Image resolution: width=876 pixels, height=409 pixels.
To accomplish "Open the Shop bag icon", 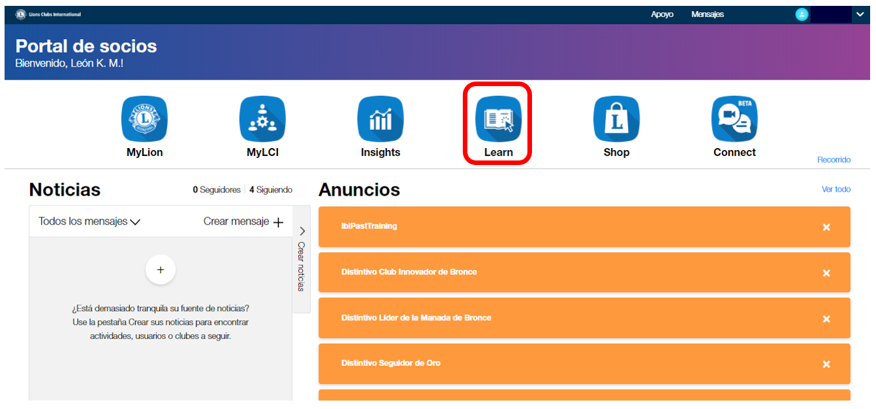I will tap(616, 119).
